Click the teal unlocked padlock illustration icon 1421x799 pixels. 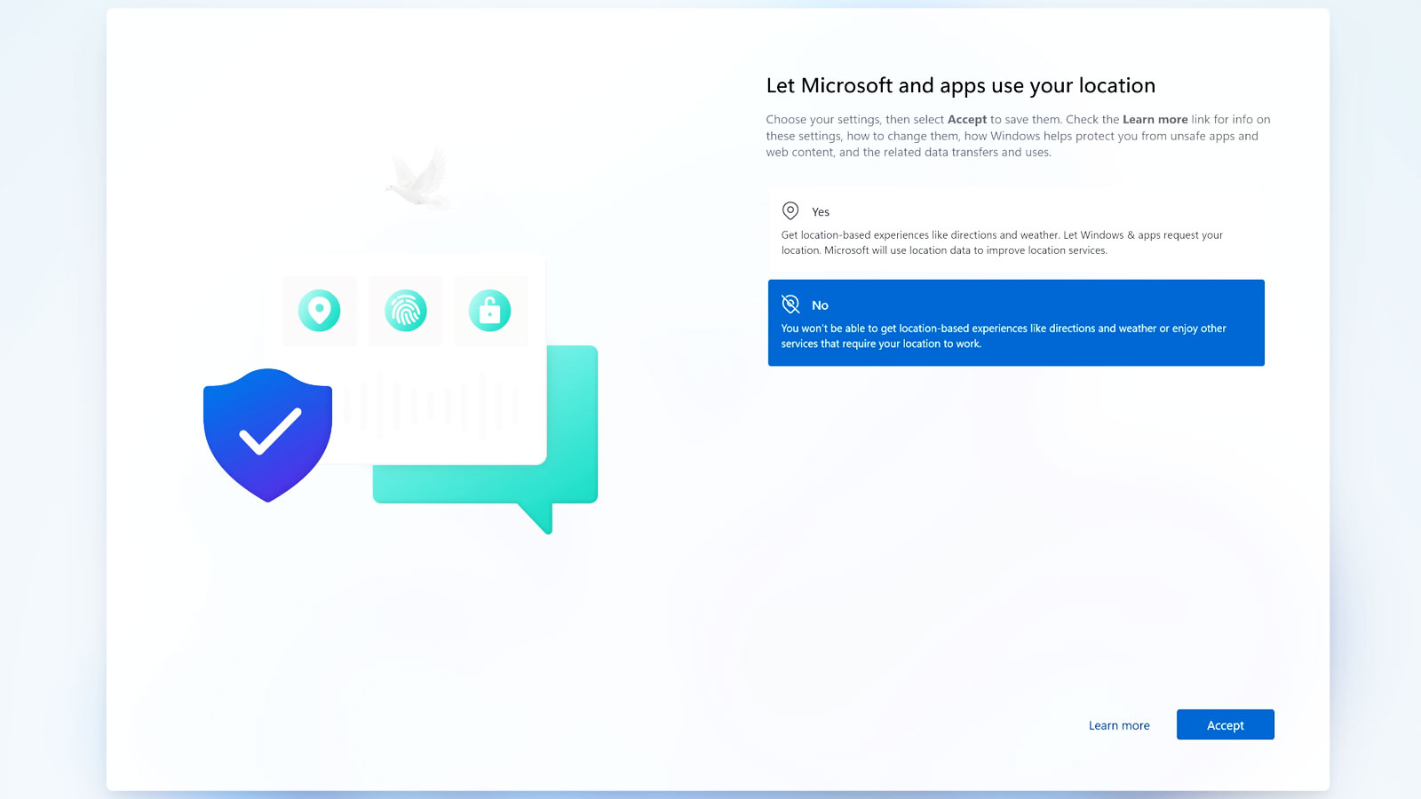(x=490, y=311)
